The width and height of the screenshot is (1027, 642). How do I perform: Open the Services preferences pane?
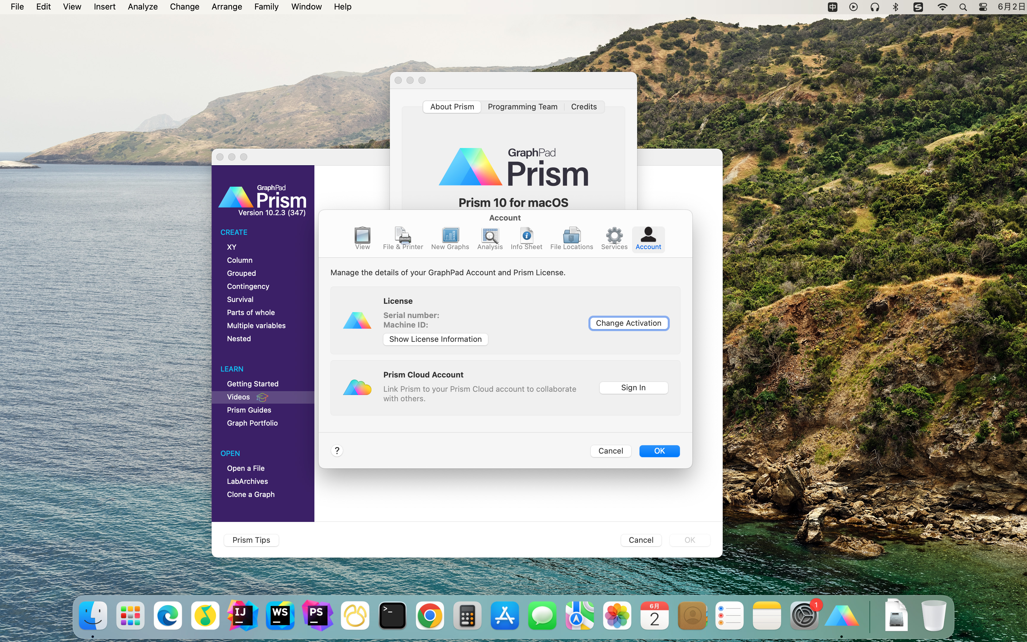pyautogui.click(x=614, y=239)
